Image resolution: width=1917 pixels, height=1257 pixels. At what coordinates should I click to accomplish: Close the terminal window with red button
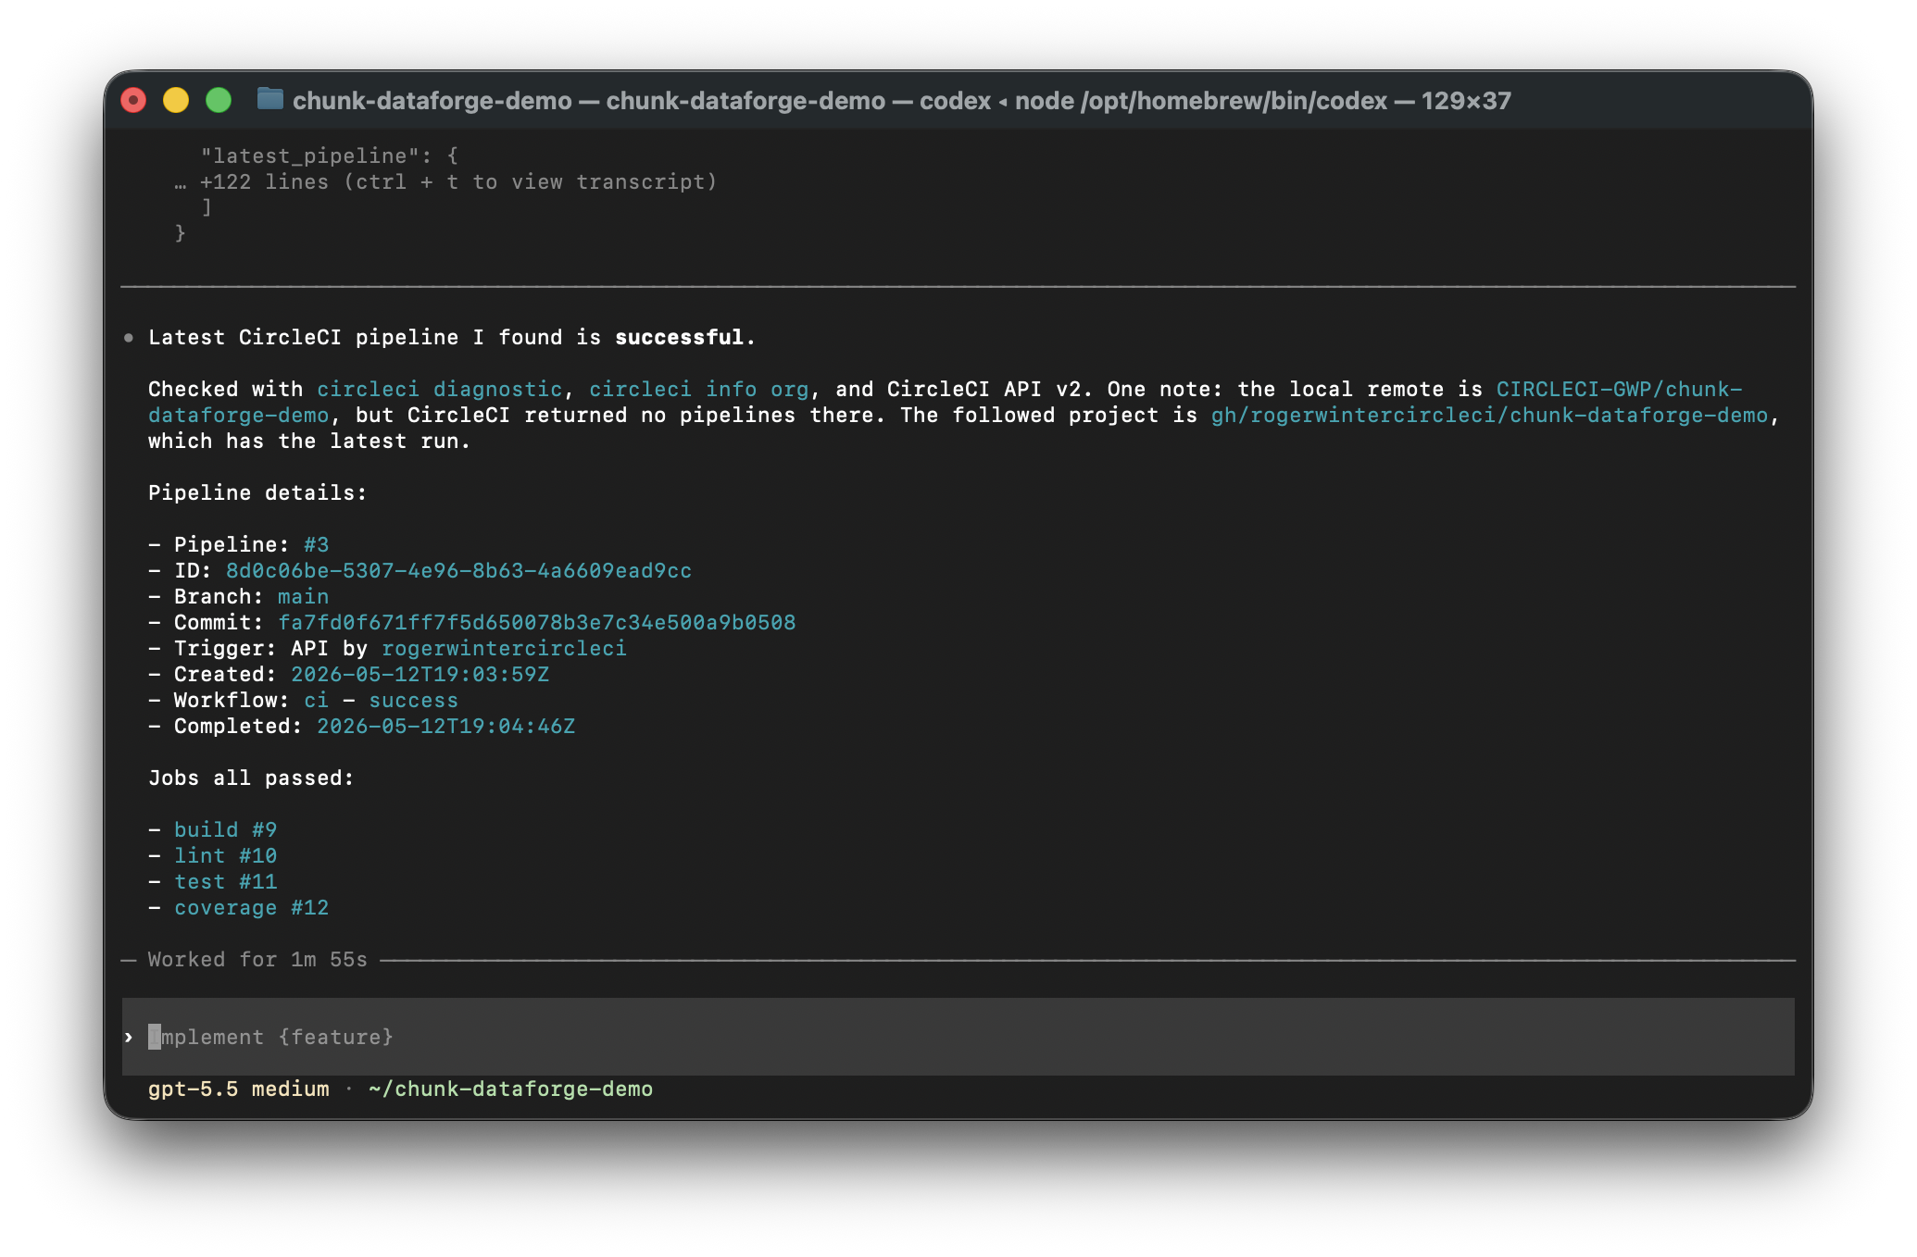pos(133,100)
